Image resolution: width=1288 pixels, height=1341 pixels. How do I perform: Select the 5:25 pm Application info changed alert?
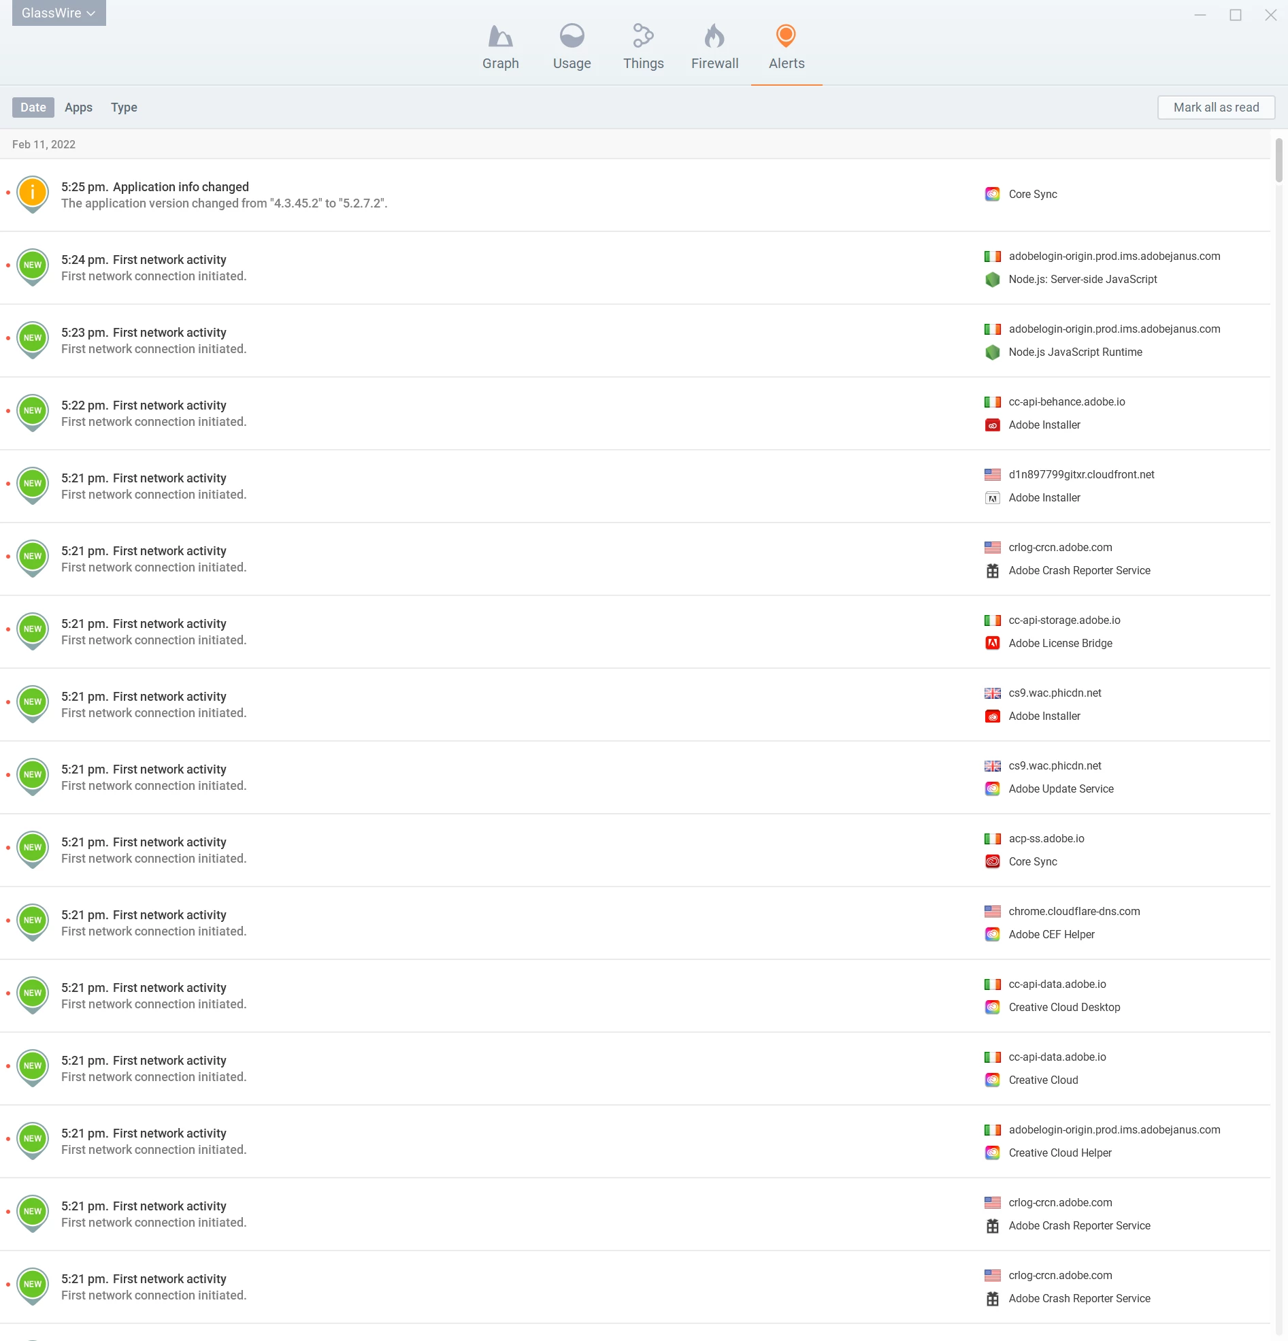[x=635, y=195]
